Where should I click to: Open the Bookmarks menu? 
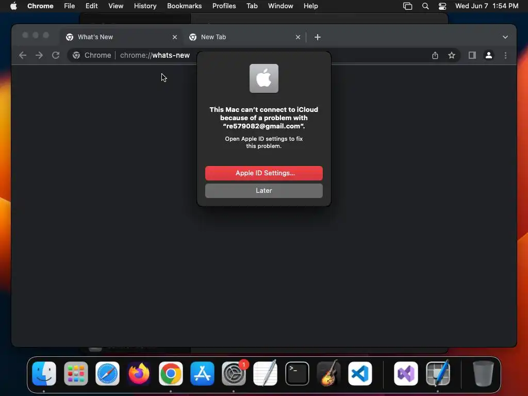point(184,6)
